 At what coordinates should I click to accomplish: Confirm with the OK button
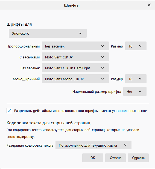tap(93, 158)
